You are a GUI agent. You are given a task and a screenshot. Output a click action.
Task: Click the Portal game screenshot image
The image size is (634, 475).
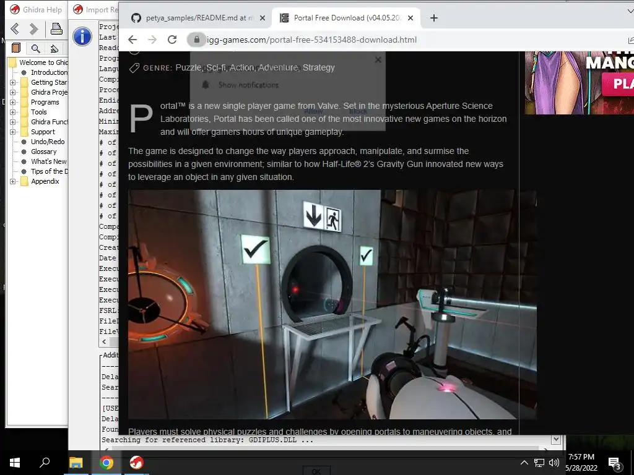click(332, 304)
